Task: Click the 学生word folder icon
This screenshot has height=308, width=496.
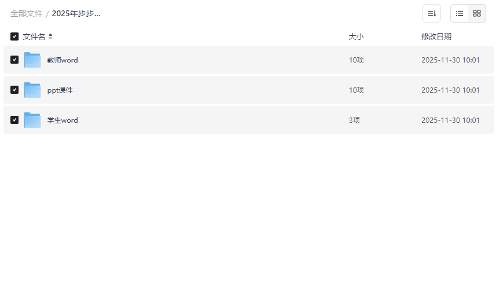Action: coord(32,120)
